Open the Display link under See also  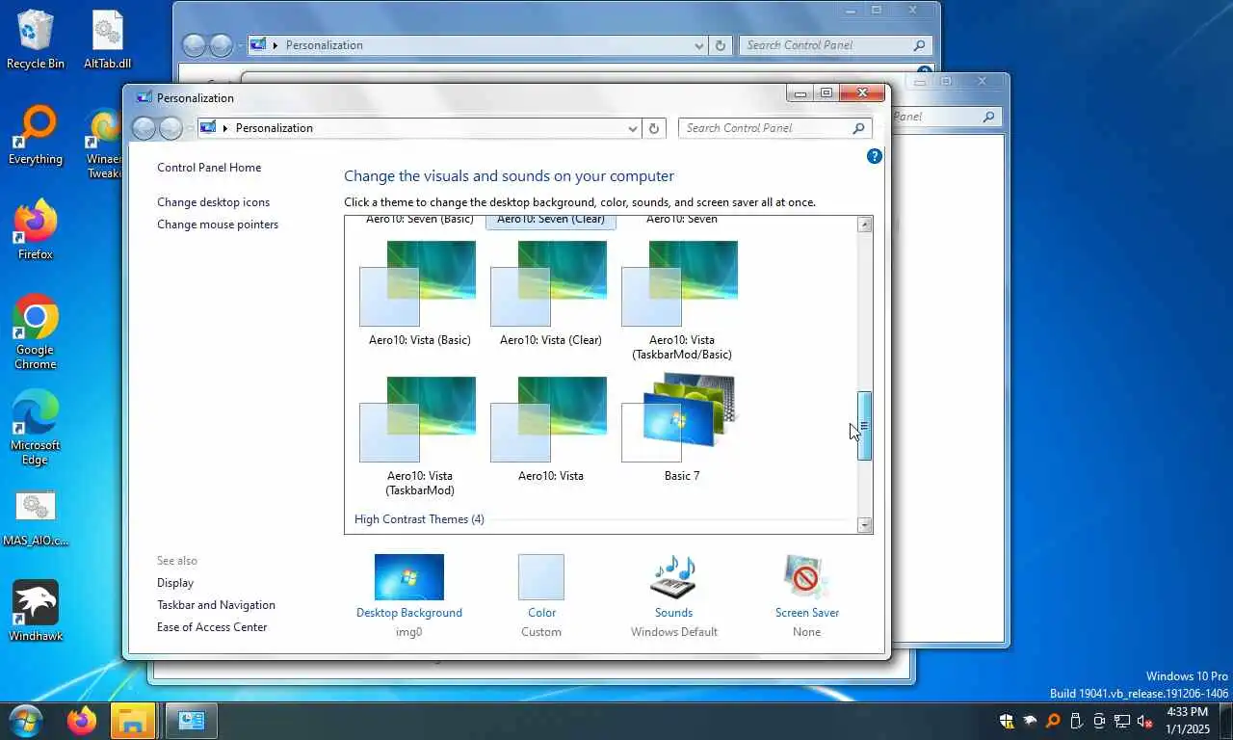click(x=175, y=583)
